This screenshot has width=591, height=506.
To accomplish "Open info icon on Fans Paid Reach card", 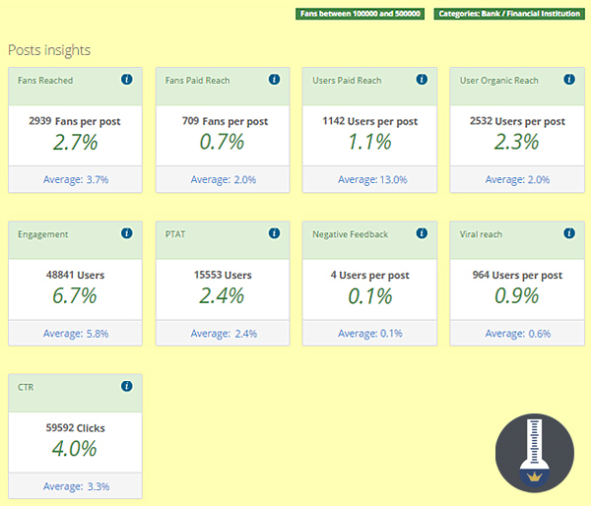I will click(x=274, y=80).
